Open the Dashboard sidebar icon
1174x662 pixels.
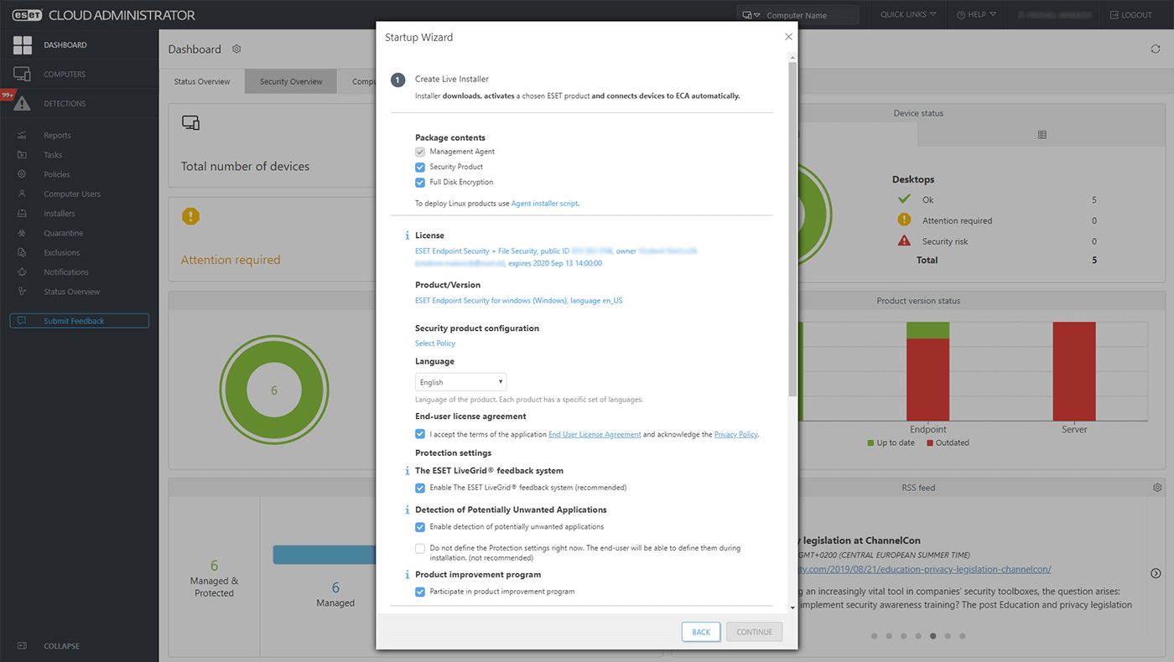(23, 45)
